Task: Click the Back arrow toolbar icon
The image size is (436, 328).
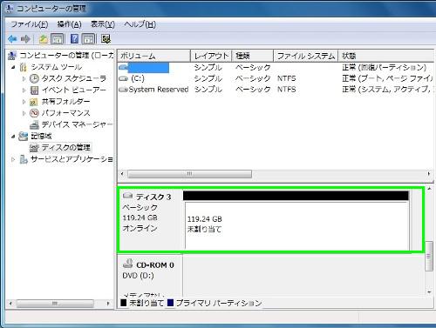Action: (x=12, y=39)
